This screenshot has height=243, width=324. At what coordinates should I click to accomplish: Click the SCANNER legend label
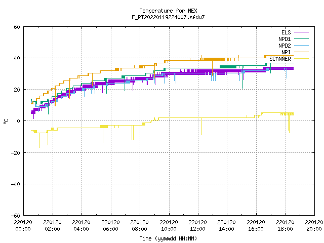pyautogui.click(x=280, y=59)
